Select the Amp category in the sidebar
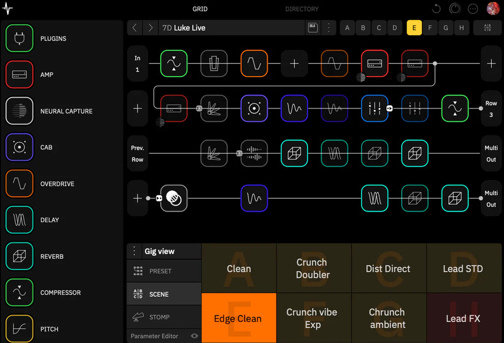 point(19,74)
